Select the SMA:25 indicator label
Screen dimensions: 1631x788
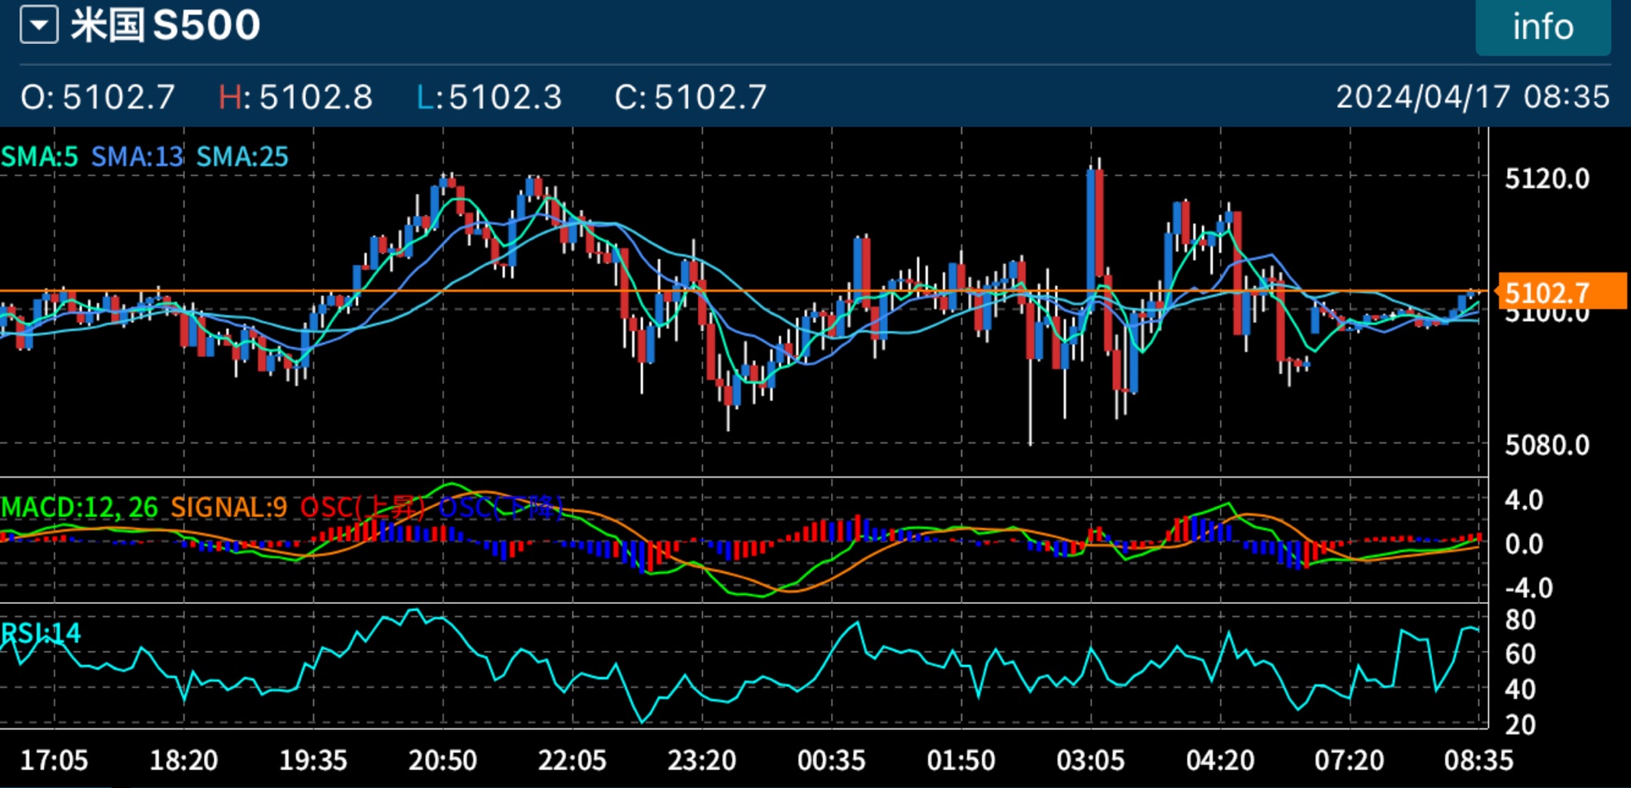point(242,156)
